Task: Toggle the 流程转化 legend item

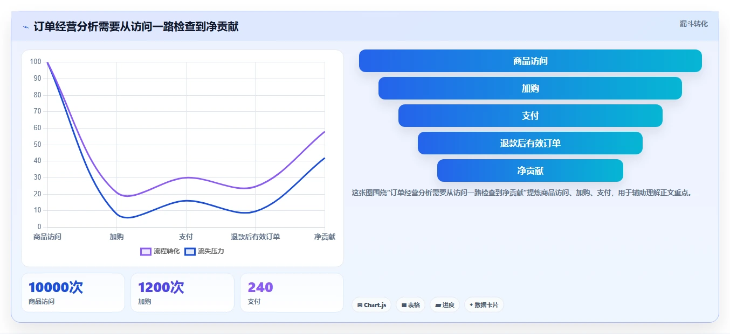Action: coord(160,251)
